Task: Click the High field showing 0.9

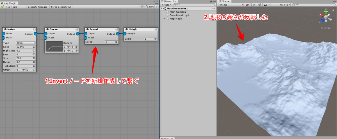Action: point(26,51)
